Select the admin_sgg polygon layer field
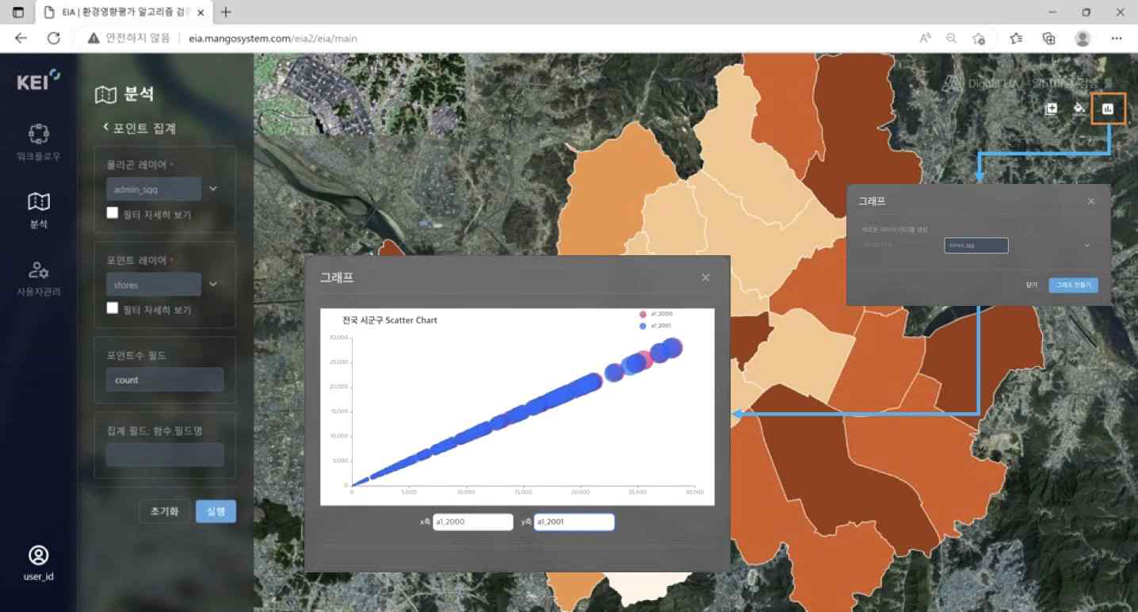1138x612 pixels. coord(154,189)
